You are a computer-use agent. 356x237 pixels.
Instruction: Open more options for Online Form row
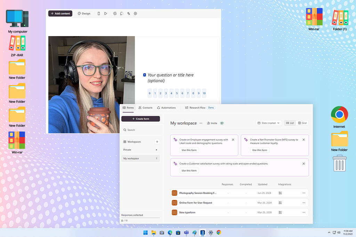pos(304,203)
